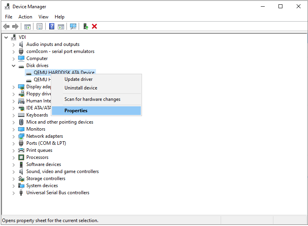Toggle the console tree pane toolbar icon

[x=27, y=26]
